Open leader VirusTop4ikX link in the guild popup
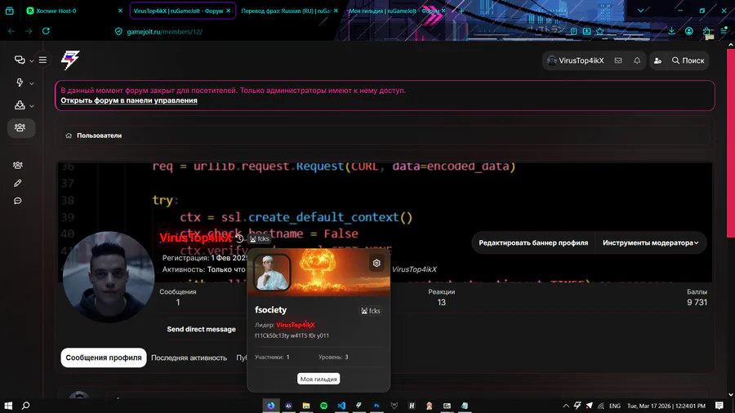The height and width of the screenshot is (413, 735). click(296, 325)
